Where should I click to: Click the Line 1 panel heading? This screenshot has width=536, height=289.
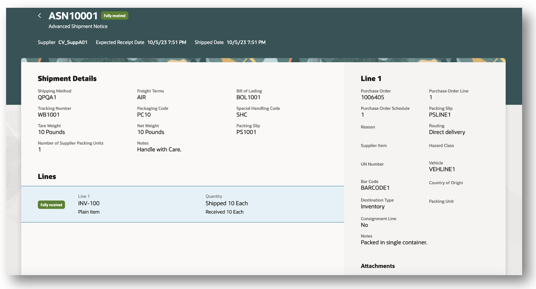click(371, 79)
